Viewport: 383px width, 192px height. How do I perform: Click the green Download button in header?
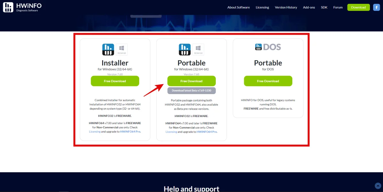pos(358,7)
